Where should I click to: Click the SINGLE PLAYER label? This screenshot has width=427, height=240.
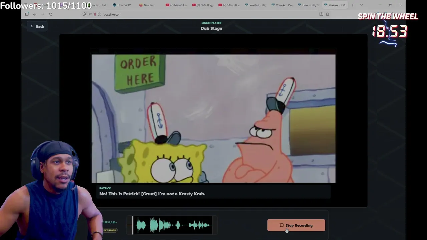click(x=211, y=23)
